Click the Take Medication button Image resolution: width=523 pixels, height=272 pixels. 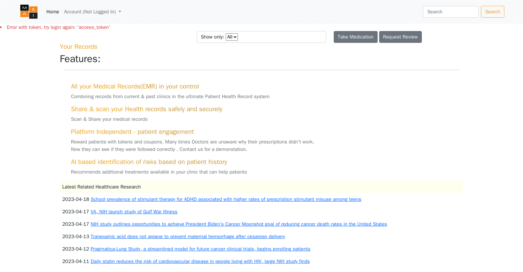[355, 37]
